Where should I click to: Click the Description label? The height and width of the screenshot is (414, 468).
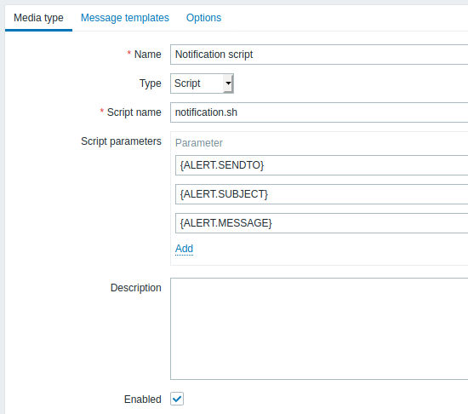click(136, 288)
